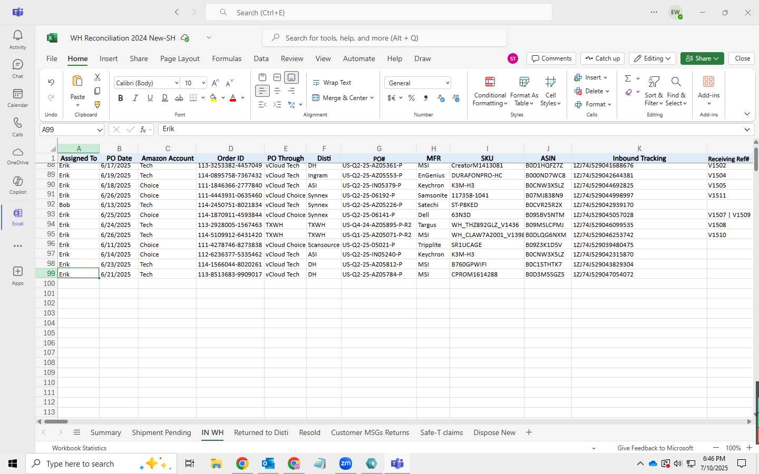
Task: Click the Paste clipboard icon
Action: pyautogui.click(x=77, y=81)
